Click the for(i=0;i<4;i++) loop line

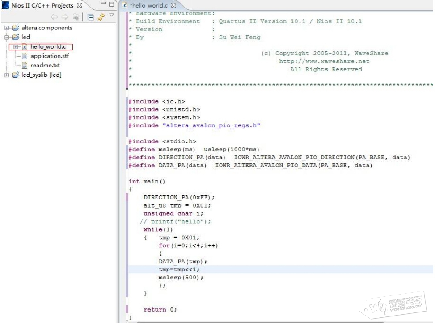pos(188,246)
